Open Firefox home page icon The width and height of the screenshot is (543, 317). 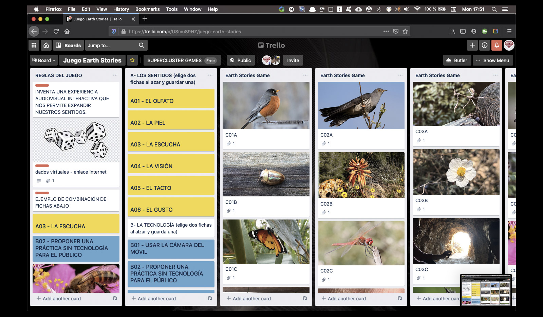[x=67, y=31]
